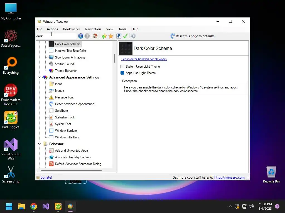The image size is (285, 213).
Task: Click the System Font letter icon
Action: [x=51, y=124]
